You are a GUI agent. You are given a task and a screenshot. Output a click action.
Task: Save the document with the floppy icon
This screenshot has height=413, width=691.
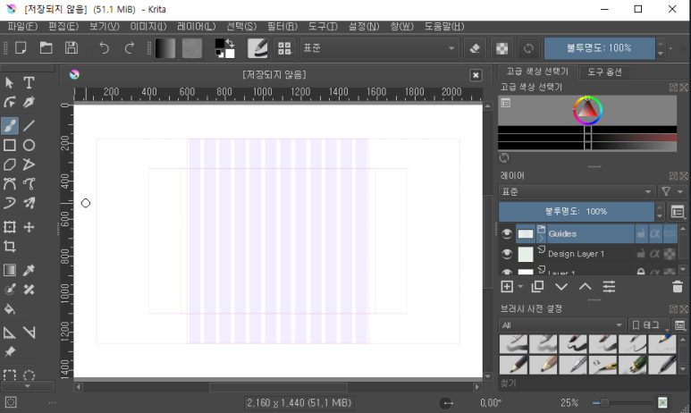tap(72, 48)
